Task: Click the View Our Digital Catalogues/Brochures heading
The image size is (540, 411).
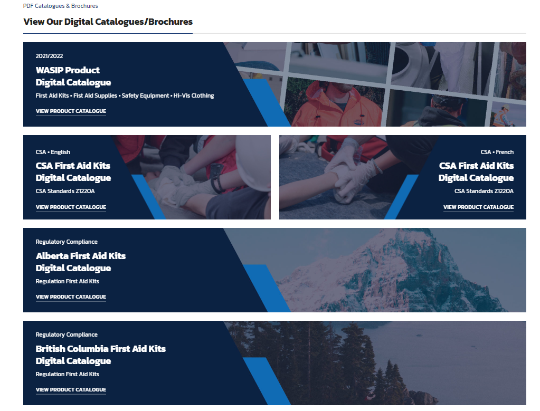Action: [x=108, y=22]
